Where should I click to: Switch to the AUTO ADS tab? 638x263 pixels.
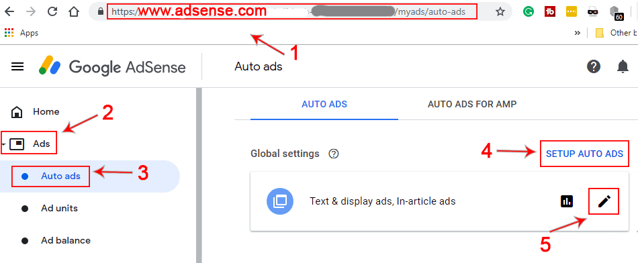(x=324, y=105)
